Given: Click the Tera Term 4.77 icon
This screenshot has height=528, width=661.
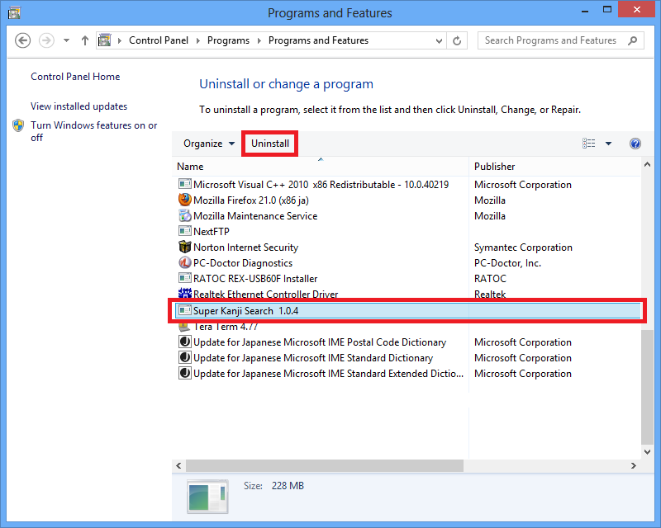Looking at the screenshot, I should click(x=185, y=327).
